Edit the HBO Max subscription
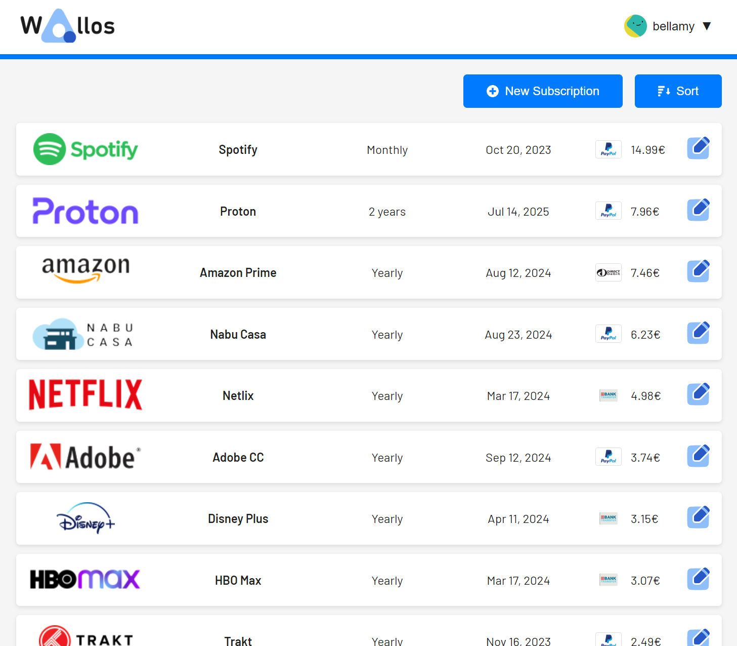The height and width of the screenshot is (646, 737). pyautogui.click(x=698, y=579)
